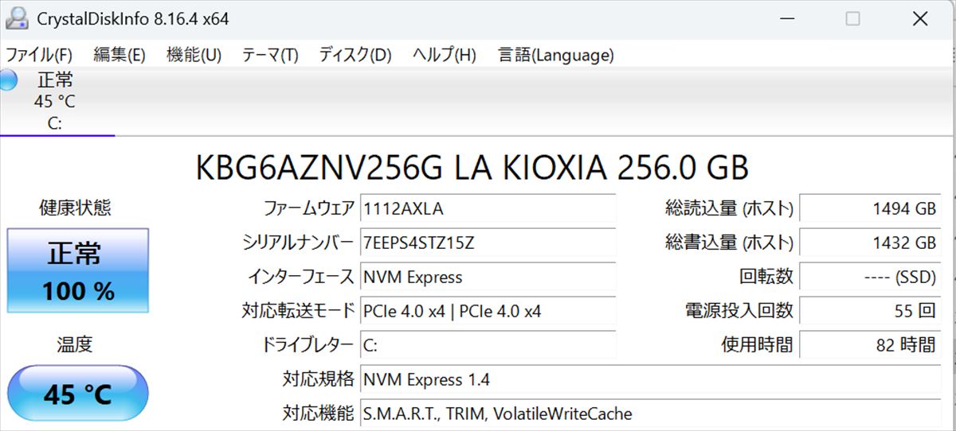Viewport: 956px width, 431px height.
Task: Open the テーマ(T) menu
Action: pos(270,55)
